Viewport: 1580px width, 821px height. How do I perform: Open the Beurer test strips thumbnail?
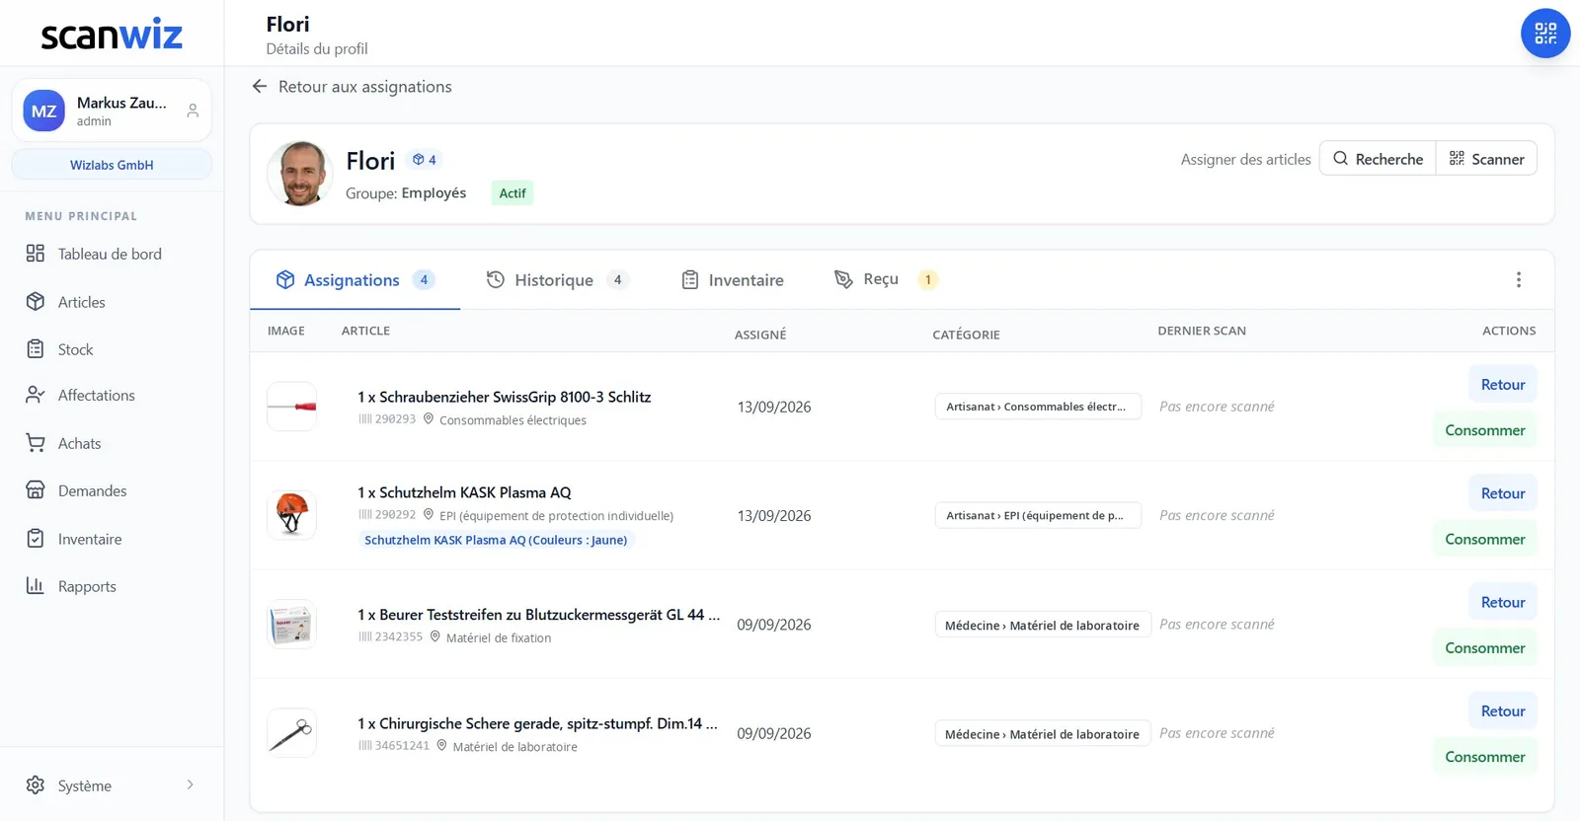(291, 624)
